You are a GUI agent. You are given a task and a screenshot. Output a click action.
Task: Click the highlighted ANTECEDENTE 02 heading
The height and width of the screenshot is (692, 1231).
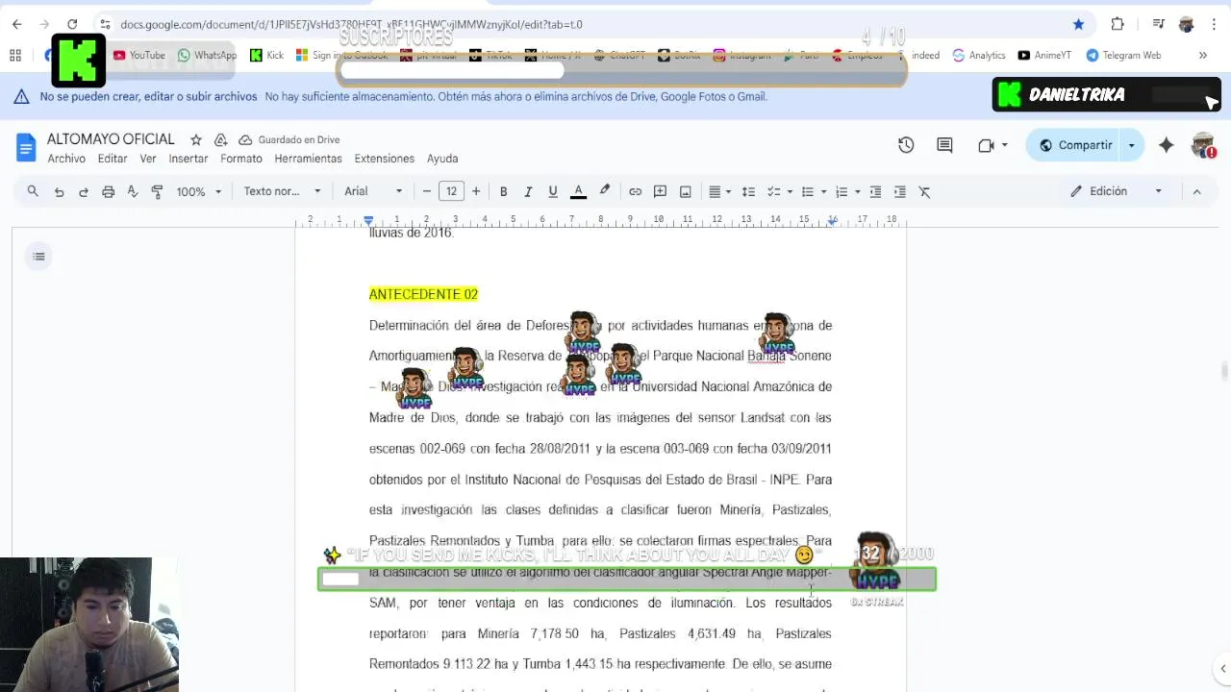point(423,294)
